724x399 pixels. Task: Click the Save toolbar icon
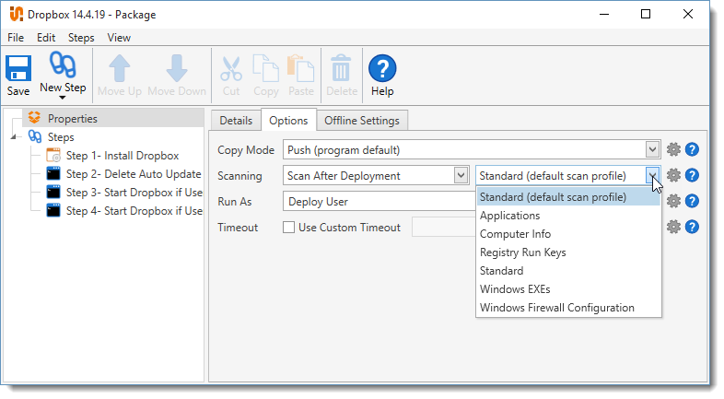click(x=18, y=75)
